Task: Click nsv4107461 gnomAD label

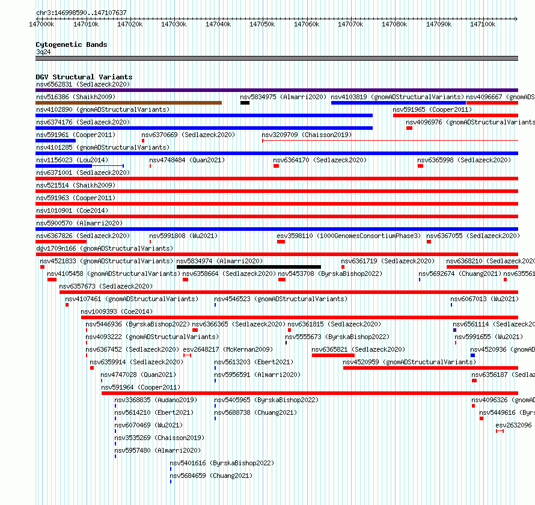Action: coord(132,299)
